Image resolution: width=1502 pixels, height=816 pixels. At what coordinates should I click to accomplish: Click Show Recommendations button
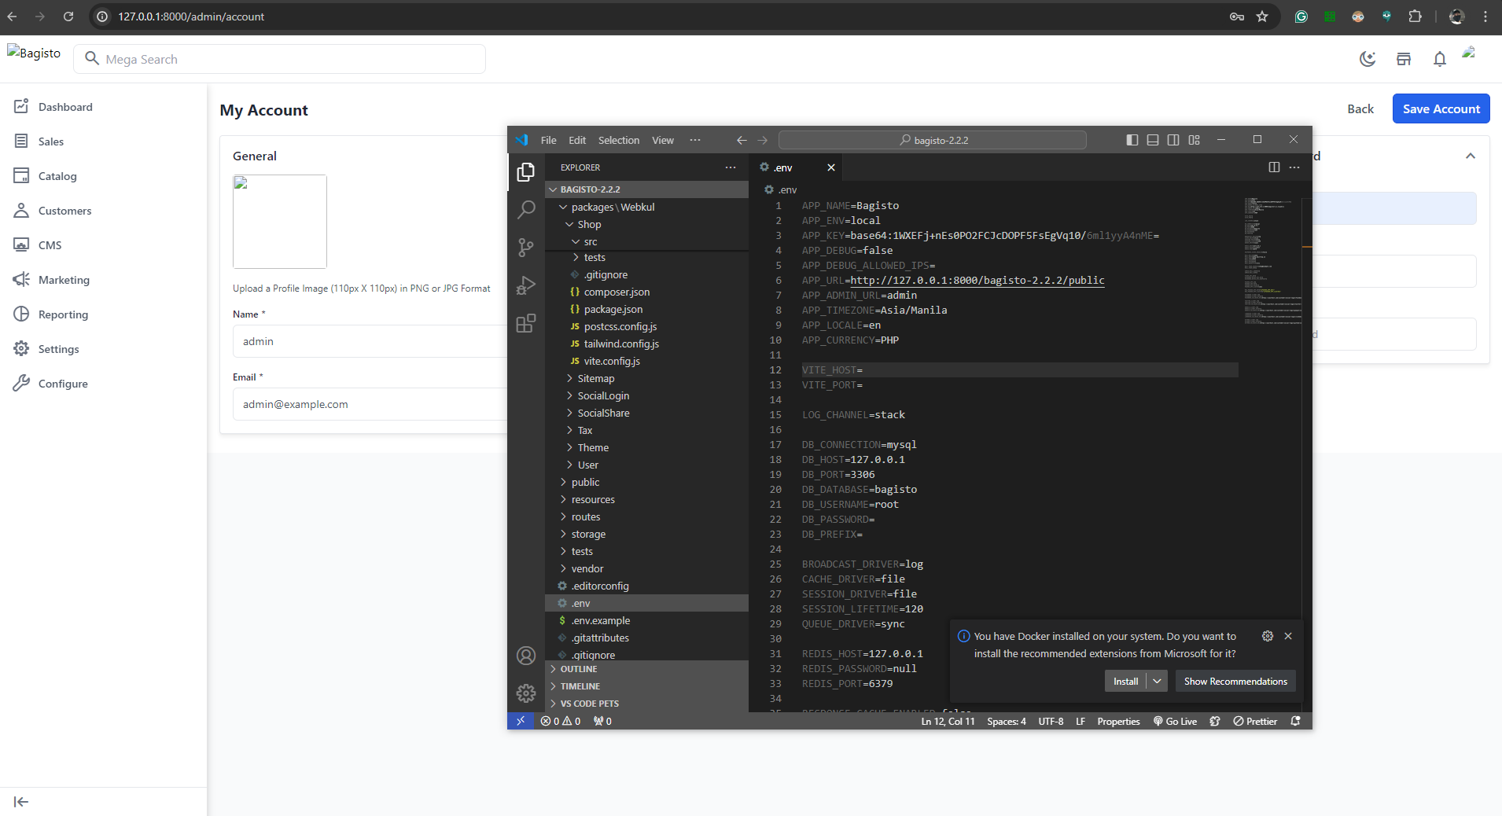tap(1235, 681)
